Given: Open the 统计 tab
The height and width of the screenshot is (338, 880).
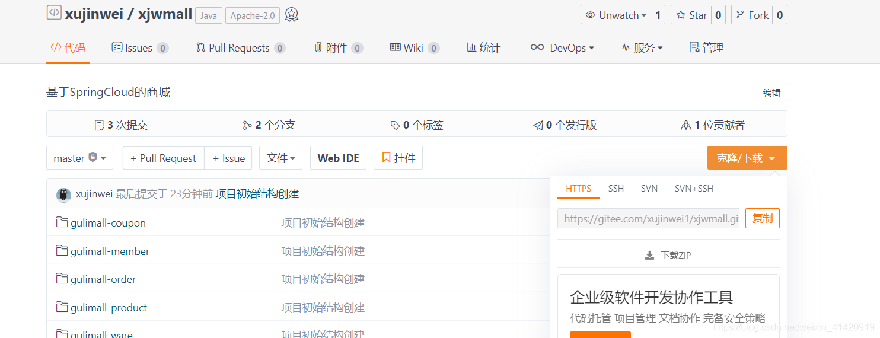Looking at the screenshot, I should pos(483,48).
